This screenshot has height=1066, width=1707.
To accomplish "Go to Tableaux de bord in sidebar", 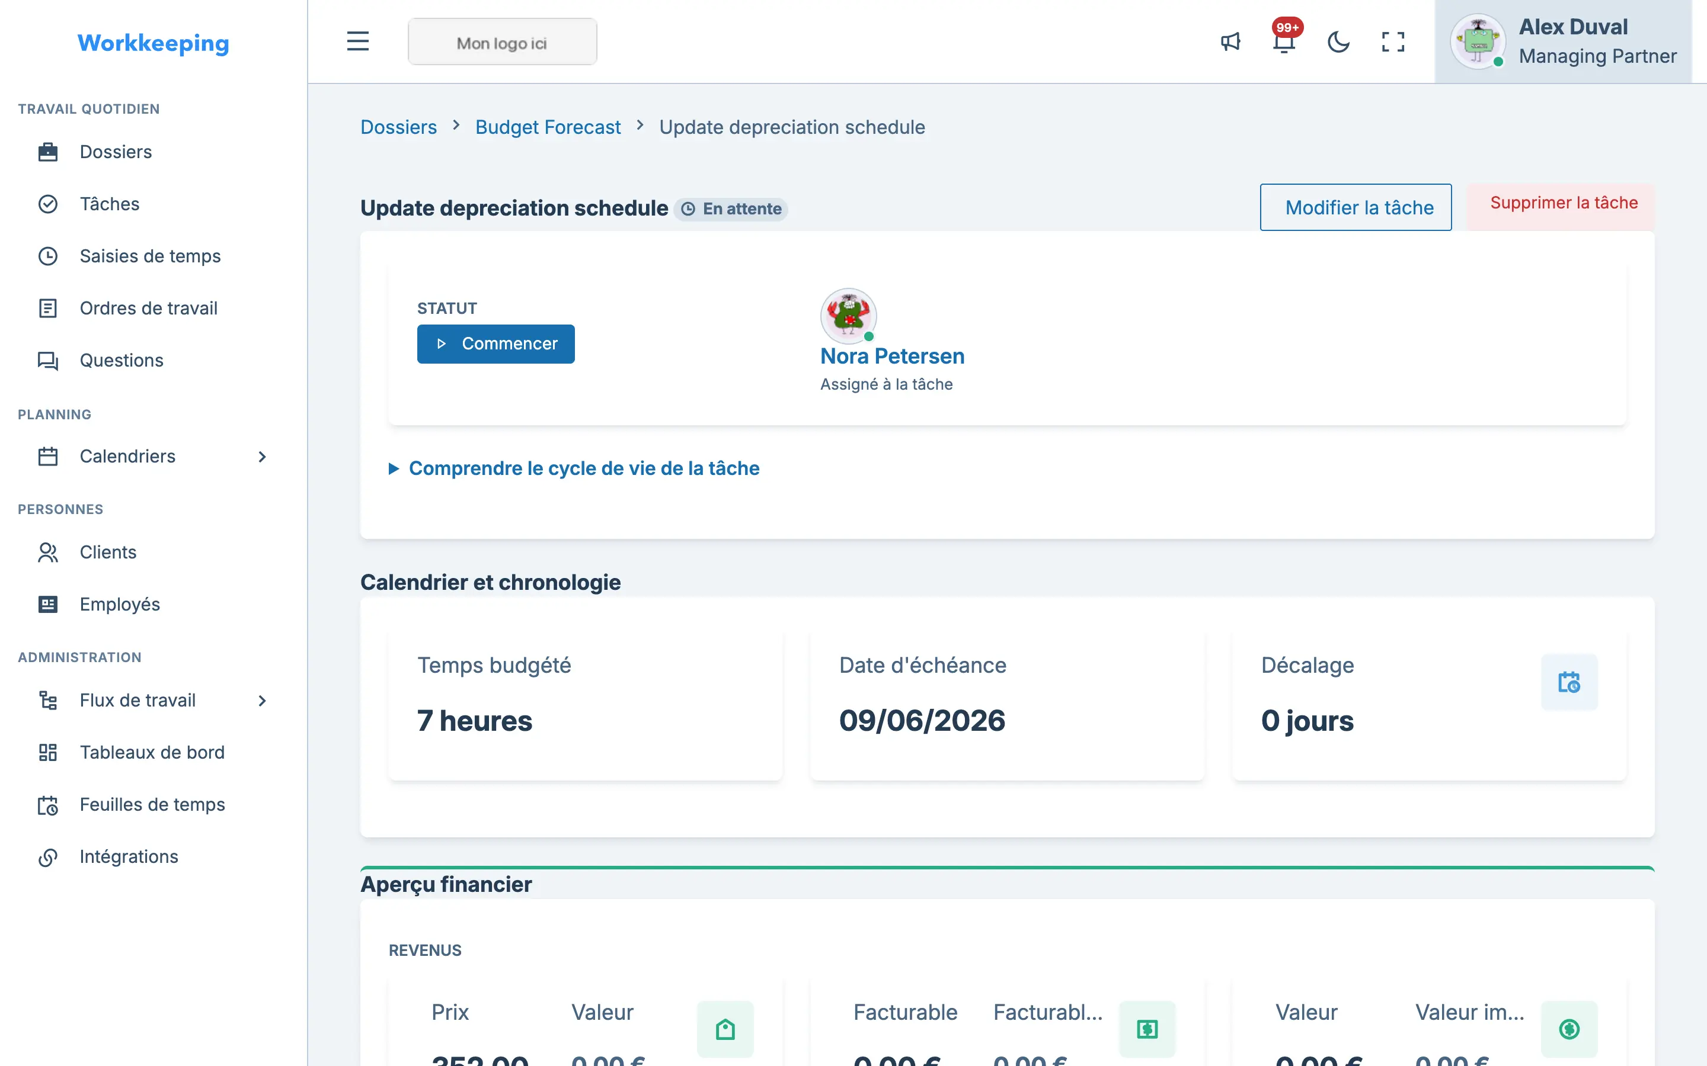I will 154,752.
